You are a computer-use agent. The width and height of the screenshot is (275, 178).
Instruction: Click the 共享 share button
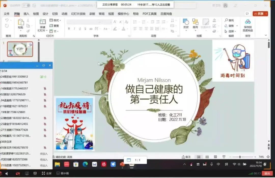(260, 14)
